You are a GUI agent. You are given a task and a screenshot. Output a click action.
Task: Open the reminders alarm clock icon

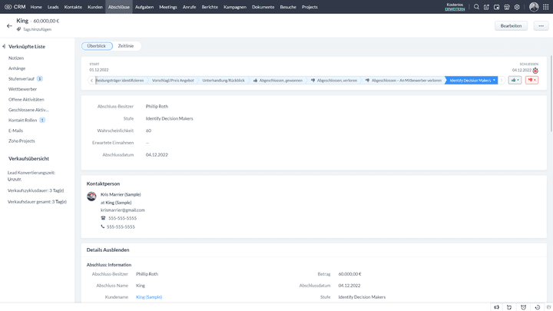pyautogui.click(x=523, y=306)
